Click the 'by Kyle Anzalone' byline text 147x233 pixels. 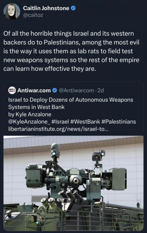point(30,114)
